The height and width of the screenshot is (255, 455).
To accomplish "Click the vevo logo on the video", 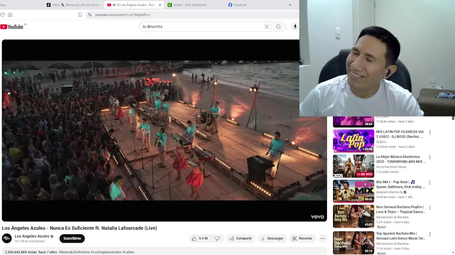I will (x=317, y=217).
